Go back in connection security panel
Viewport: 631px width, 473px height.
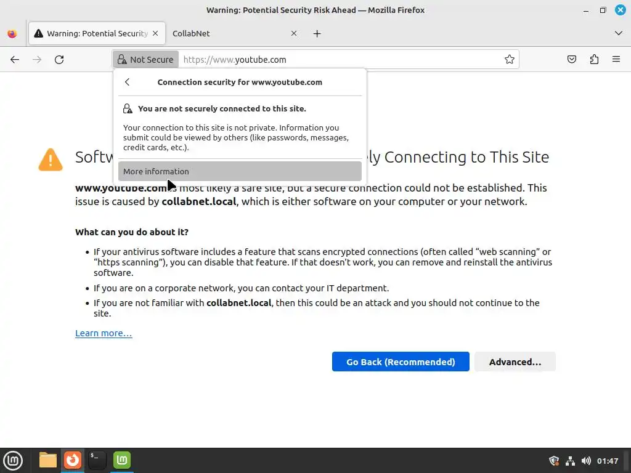tap(127, 82)
